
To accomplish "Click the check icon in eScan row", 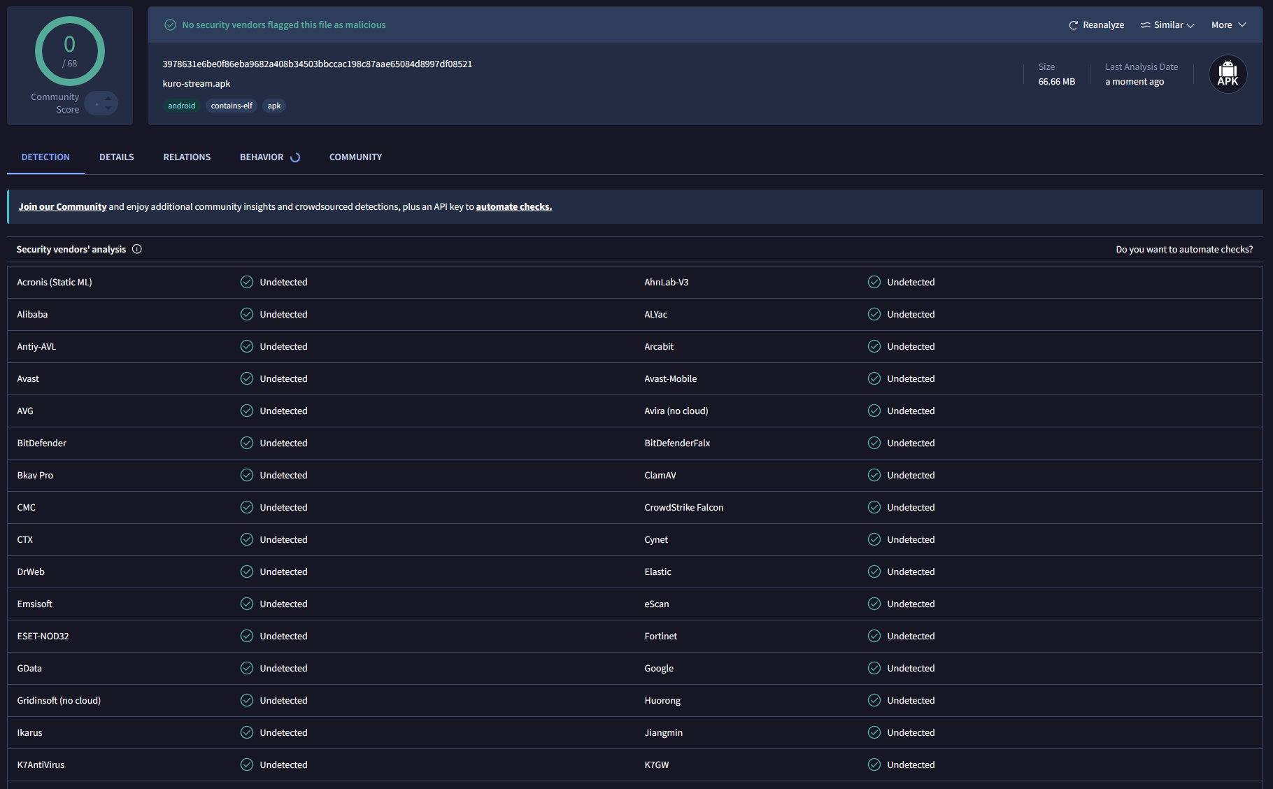I will pyautogui.click(x=874, y=604).
